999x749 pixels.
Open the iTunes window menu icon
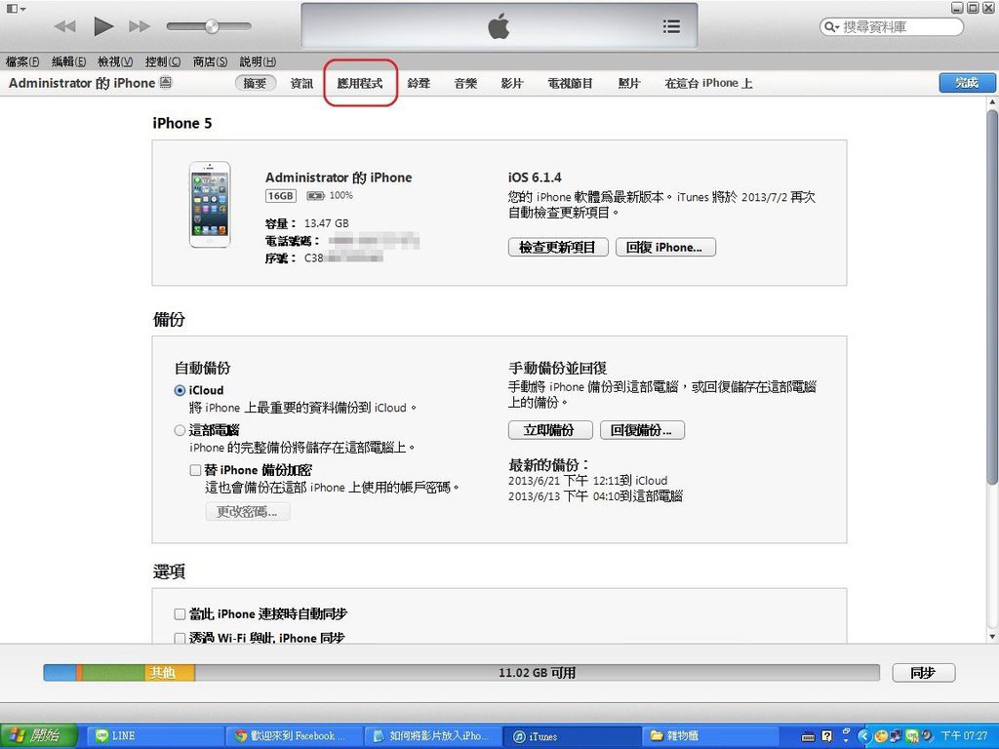point(16,8)
